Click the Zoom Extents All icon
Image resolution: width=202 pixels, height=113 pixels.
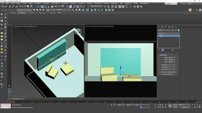click(200, 105)
